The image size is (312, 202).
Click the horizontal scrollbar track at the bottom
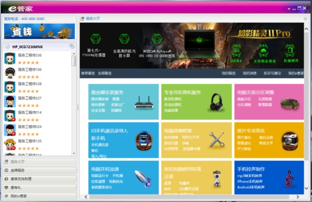click(x=189, y=197)
